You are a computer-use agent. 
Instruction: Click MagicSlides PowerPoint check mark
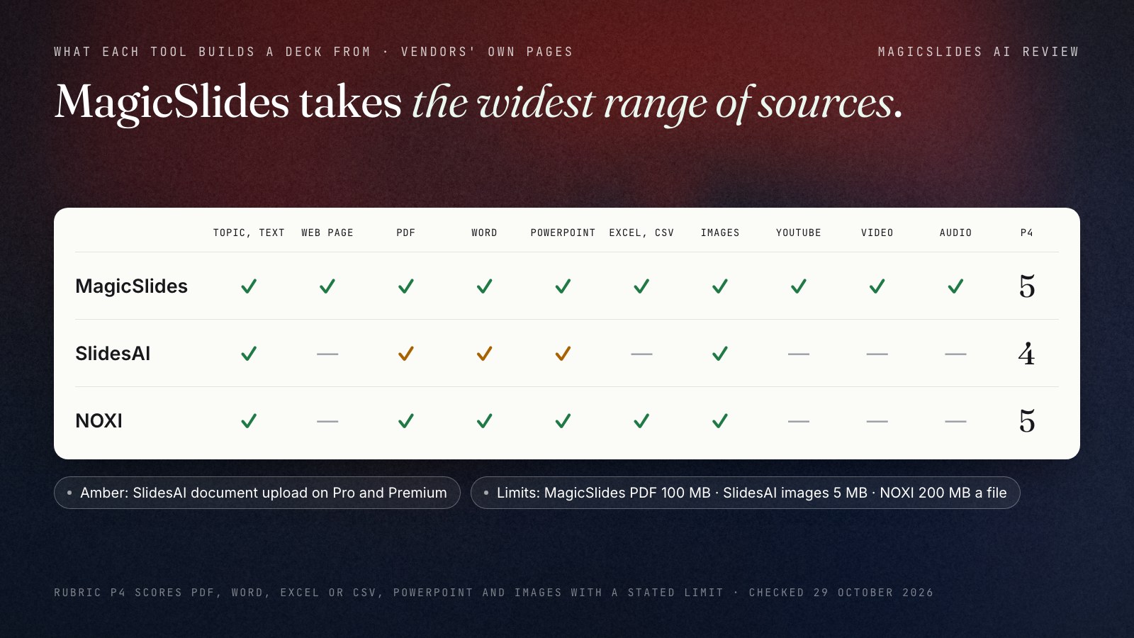[563, 286]
